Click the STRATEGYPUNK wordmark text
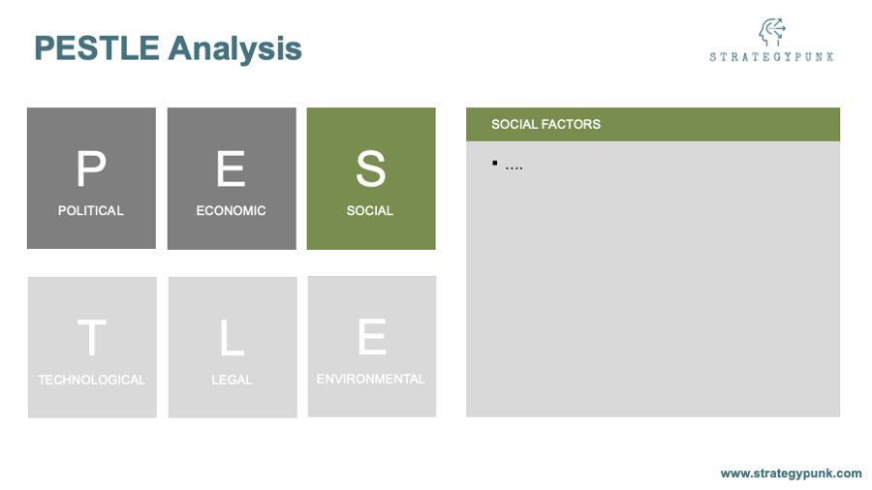872x490 pixels. click(771, 57)
